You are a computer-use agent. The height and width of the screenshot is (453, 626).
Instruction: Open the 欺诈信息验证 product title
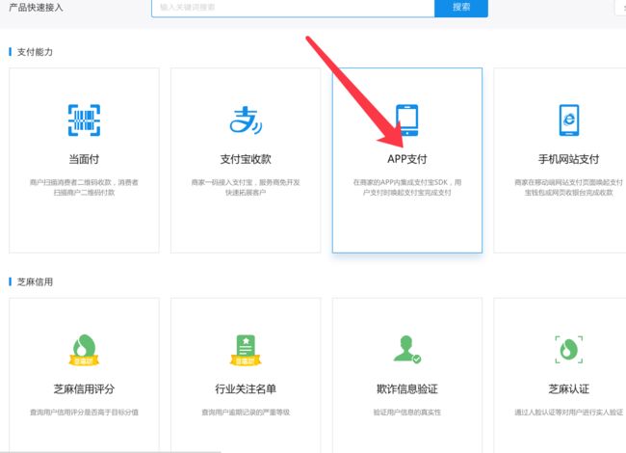407,388
